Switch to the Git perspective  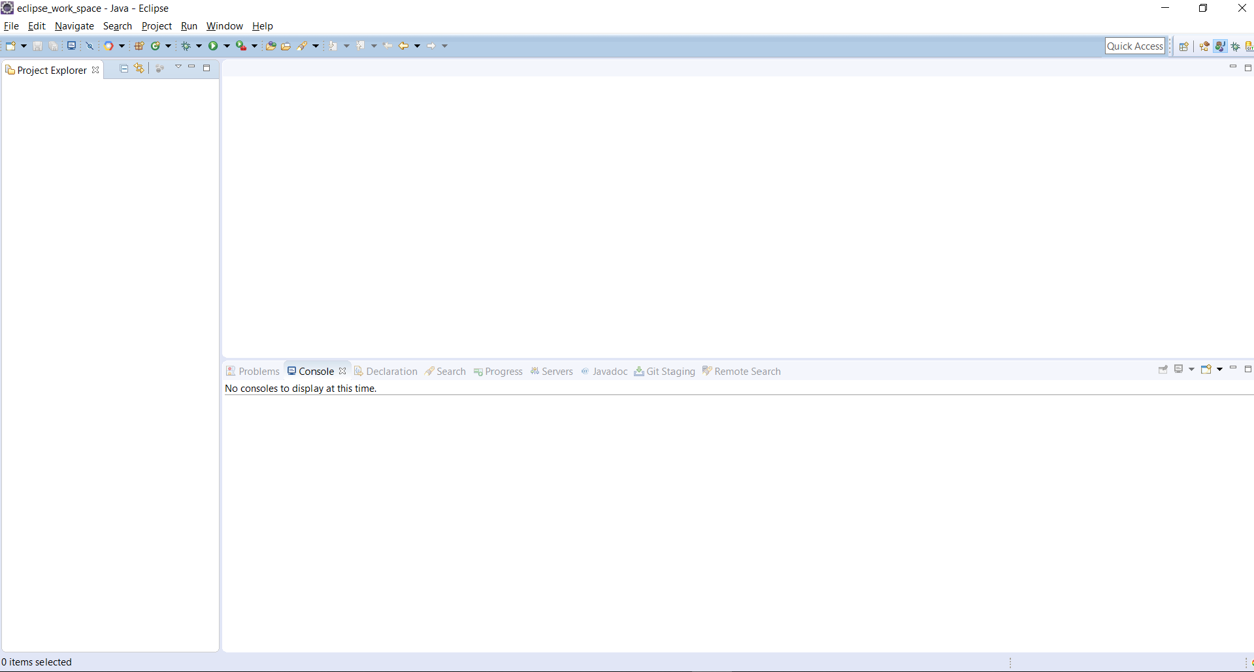[1249, 46]
